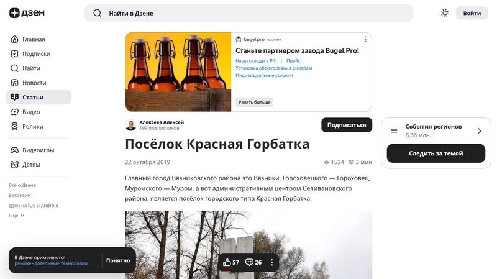Open article options three-dots menu
The height and width of the screenshot is (279, 497).
(x=271, y=262)
